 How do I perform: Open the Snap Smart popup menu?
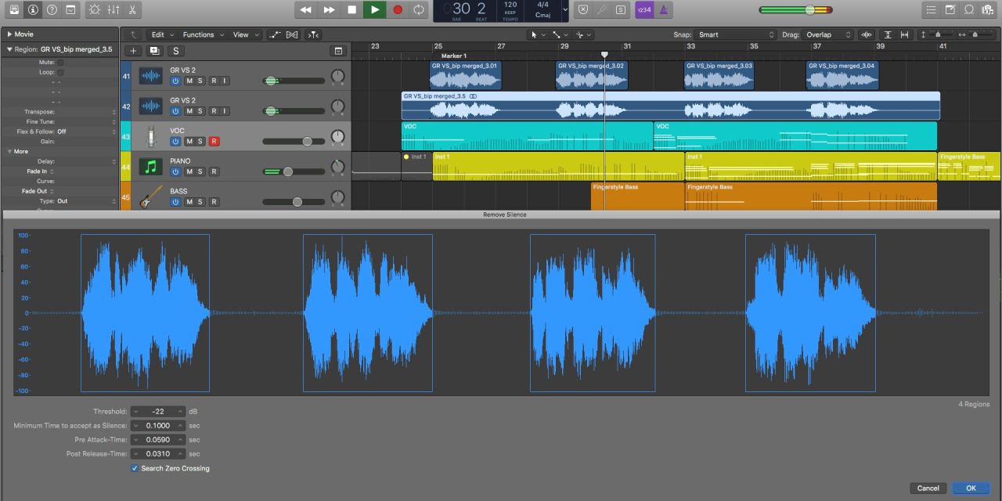pos(735,34)
